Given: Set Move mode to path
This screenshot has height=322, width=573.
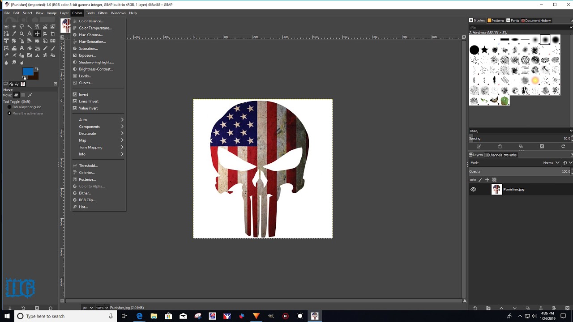Looking at the screenshot, I should point(30,95).
